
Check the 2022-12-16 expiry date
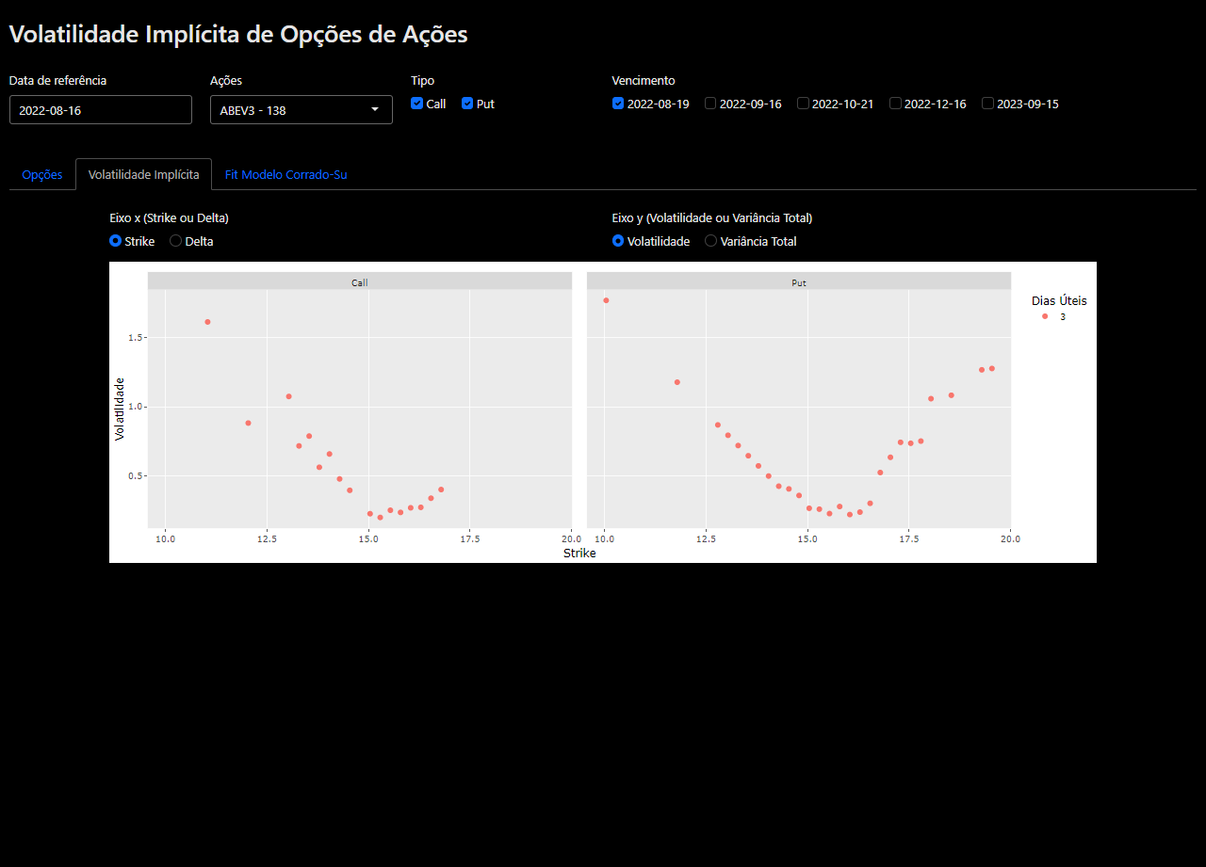[x=895, y=104]
